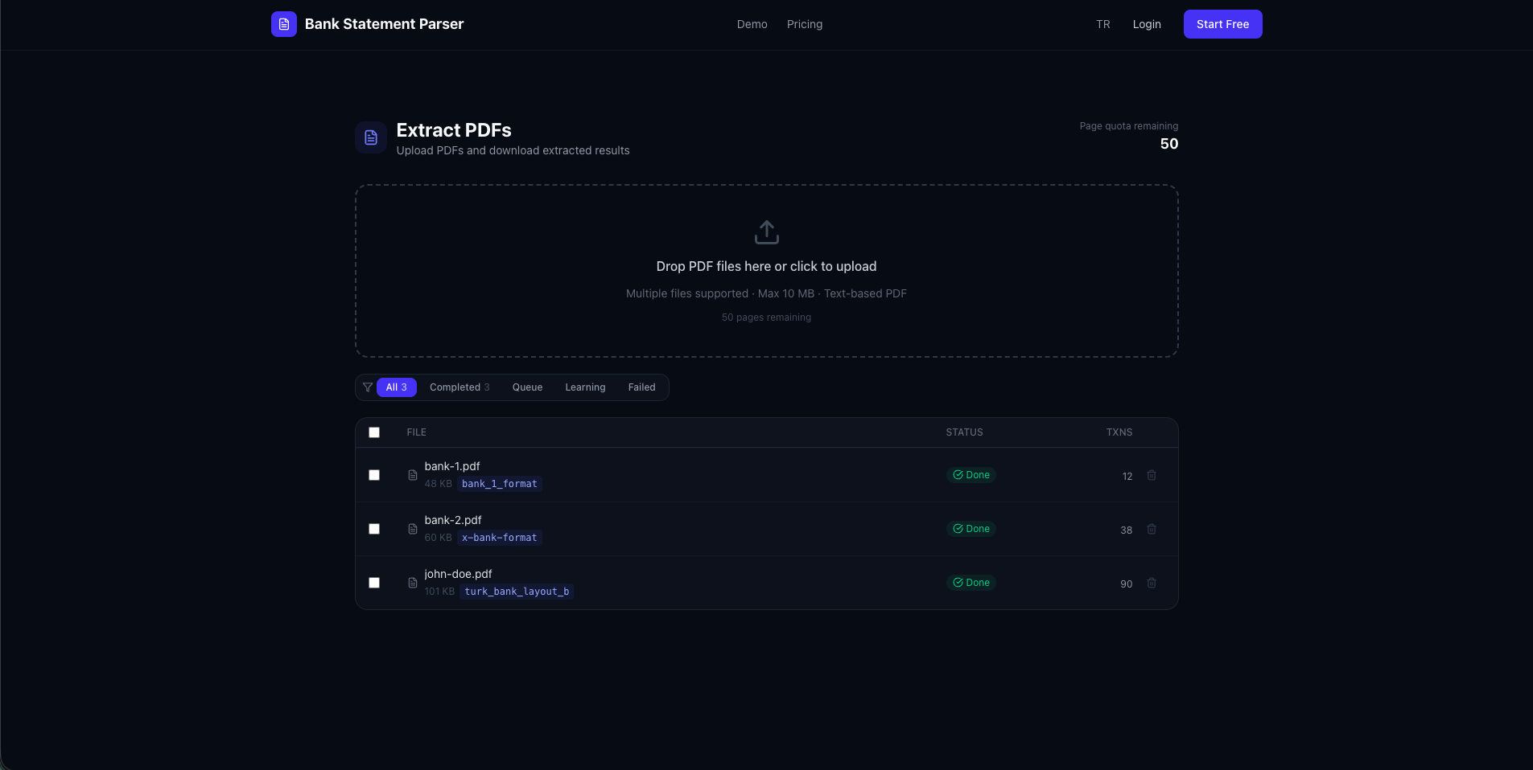Click the 101 KB file size
The height and width of the screenshot is (770, 1533).
(439, 592)
